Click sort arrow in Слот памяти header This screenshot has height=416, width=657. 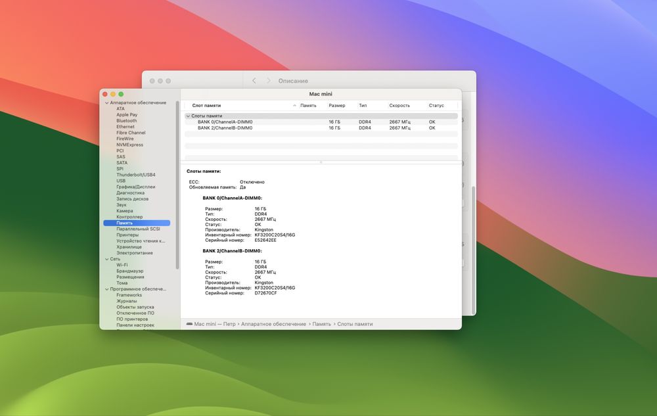point(294,106)
